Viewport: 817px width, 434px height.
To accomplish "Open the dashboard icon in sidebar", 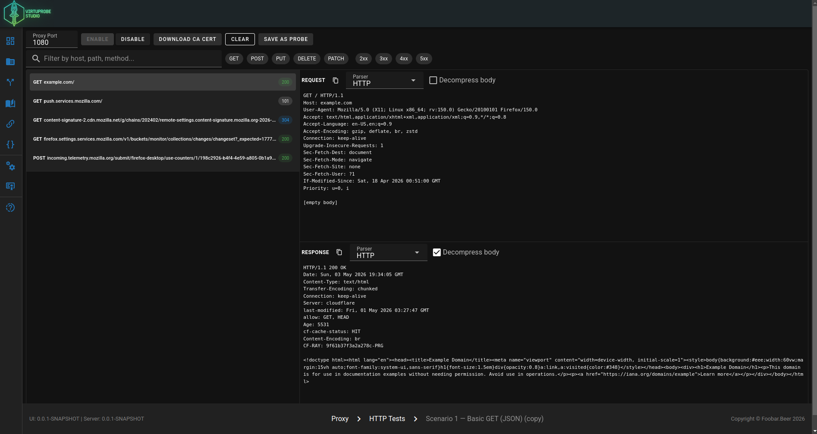I will pyautogui.click(x=10, y=41).
